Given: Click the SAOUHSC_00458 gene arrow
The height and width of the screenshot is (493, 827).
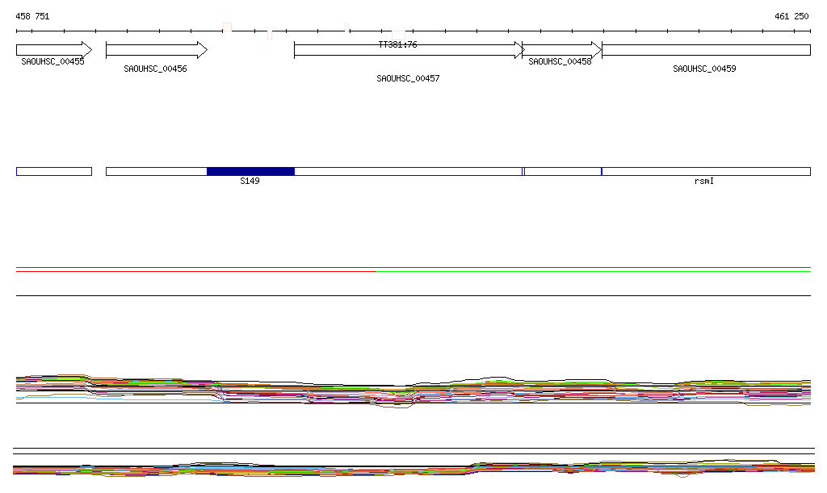Looking at the screenshot, I should click(562, 50).
